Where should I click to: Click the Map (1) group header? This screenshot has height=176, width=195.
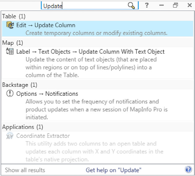tap(13, 43)
